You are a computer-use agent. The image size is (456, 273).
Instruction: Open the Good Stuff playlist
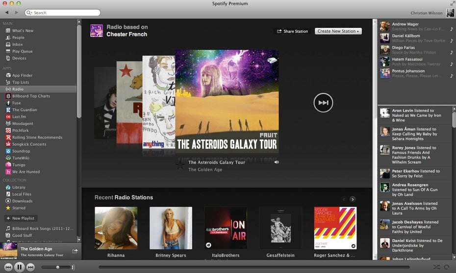pyautogui.click(x=19, y=236)
